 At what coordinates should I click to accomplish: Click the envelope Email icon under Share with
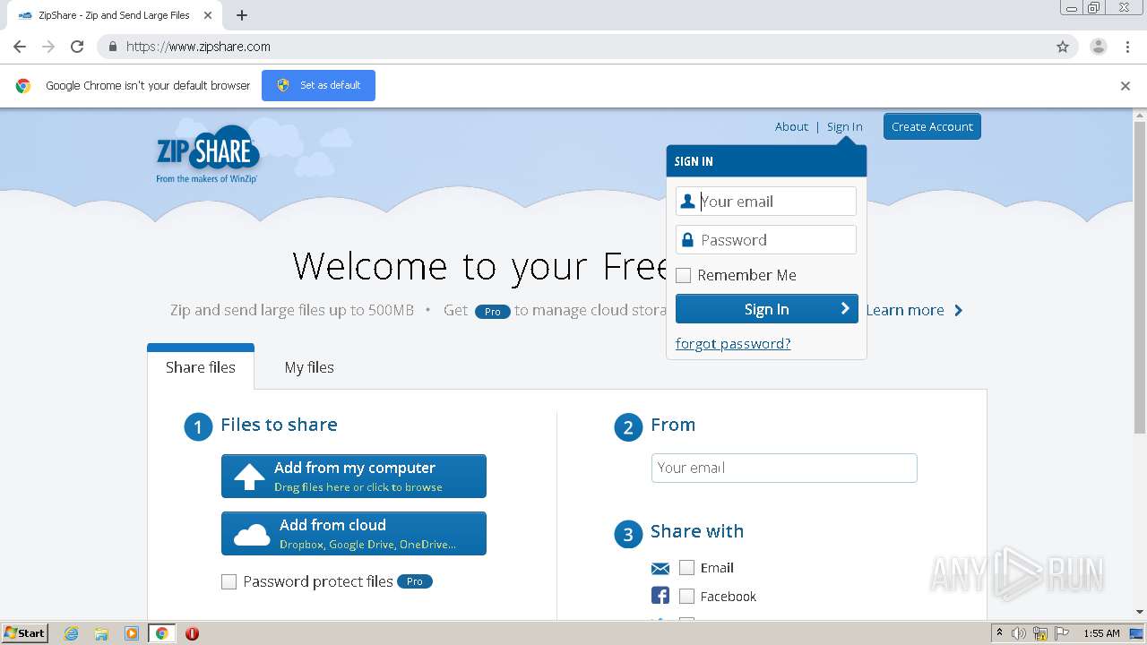coord(660,568)
